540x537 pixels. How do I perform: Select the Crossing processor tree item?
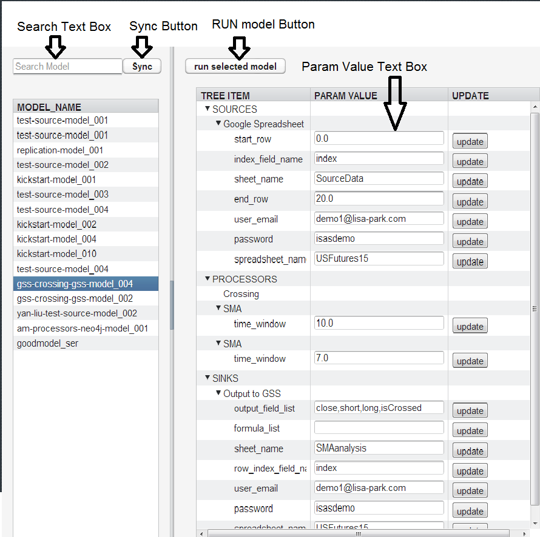pos(241,294)
